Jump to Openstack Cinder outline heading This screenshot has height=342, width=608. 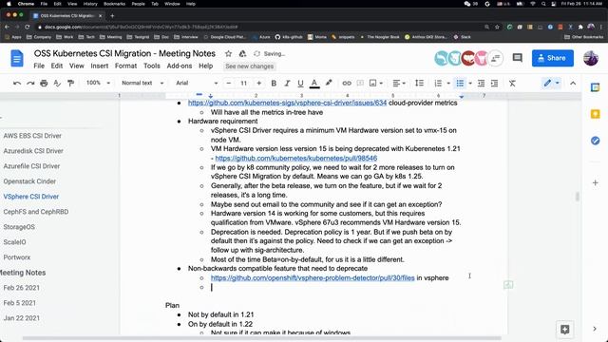point(29,181)
